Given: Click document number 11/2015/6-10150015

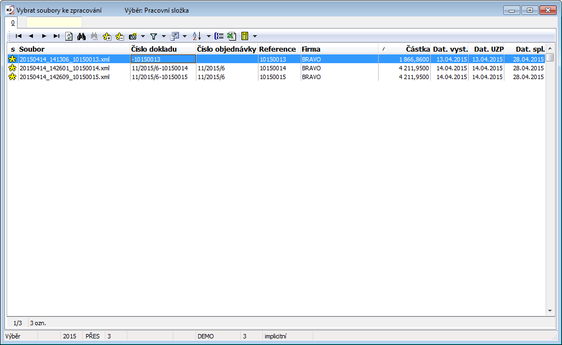Looking at the screenshot, I should click(160, 77).
